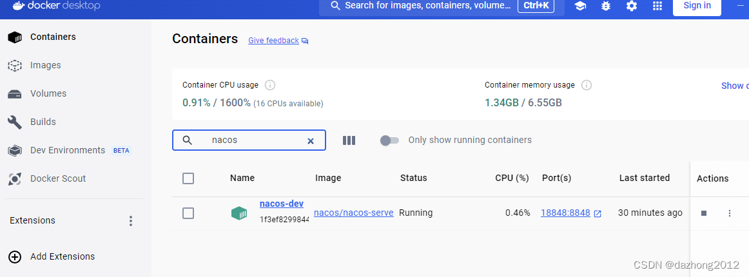Open the Extensions options menu

click(x=131, y=221)
